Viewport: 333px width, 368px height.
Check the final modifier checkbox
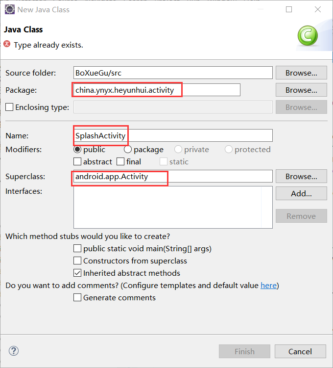click(120, 161)
